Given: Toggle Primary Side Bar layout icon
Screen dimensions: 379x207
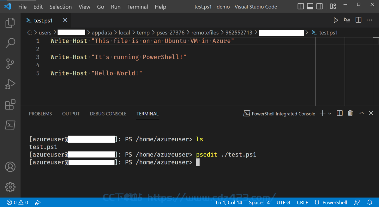Looking at the screenshot, I should [x=301, y=6].
